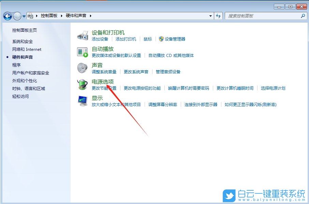The image size is (309, 204).
Task: Click the 设备管理器 shield icon
Action: [161, 39]
